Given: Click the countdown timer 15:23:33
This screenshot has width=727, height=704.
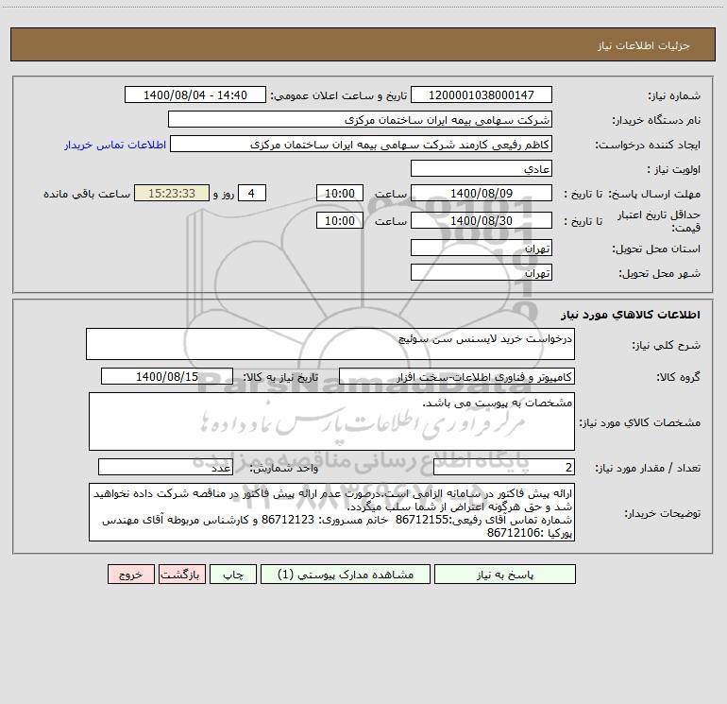Looking at the screenshot, I should coord(172,193).
